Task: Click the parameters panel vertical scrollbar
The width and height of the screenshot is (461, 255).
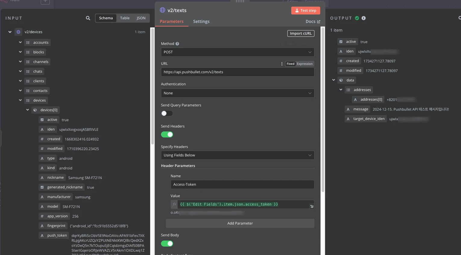Action: 323,109
